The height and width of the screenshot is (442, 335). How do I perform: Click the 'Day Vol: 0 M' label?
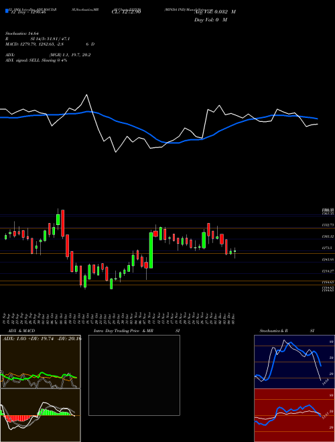coord(210,20)
